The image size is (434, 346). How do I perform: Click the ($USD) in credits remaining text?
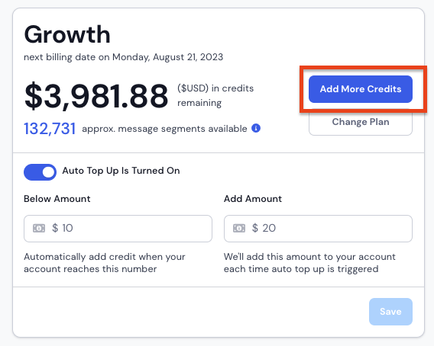click(x=215, y=95)
